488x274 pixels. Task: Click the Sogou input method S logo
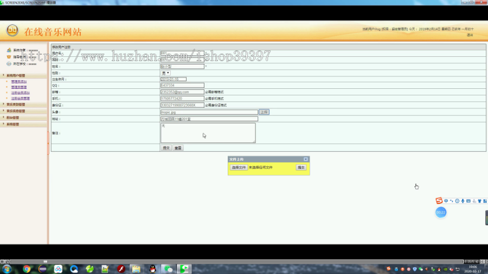pyautogui.click(x=439, y=201)
